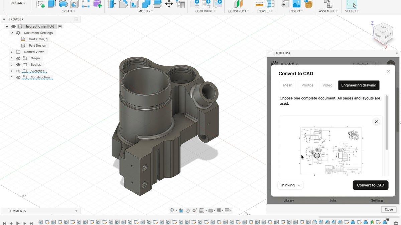Show the Sketches folder
The width and height of the screenshot is (401, 225).
[18, 71]
